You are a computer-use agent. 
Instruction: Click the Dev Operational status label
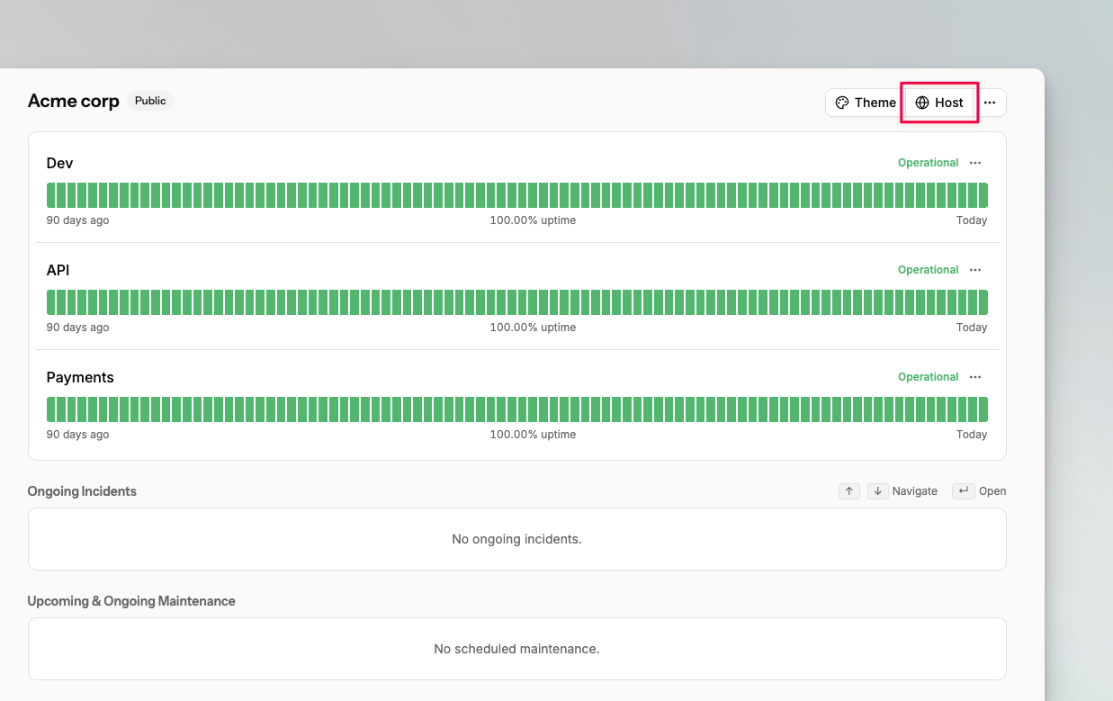coord(928,163)
